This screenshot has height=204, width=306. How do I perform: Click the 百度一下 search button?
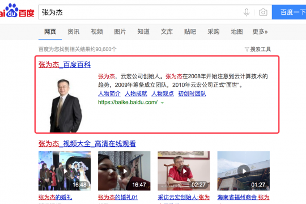pos(289,12)
